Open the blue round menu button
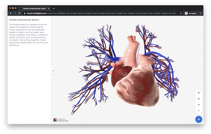This screenshot has height=134, width=211. (199, 119)
